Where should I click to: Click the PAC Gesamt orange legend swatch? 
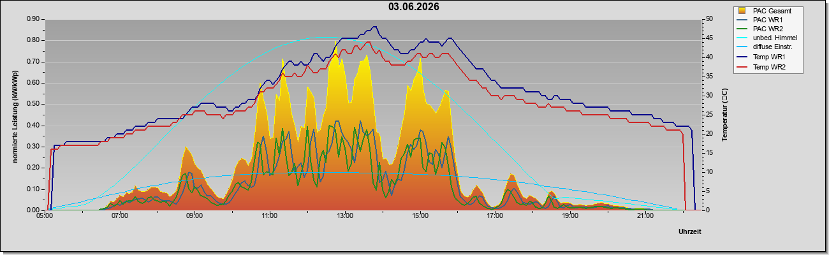point(743,11)
